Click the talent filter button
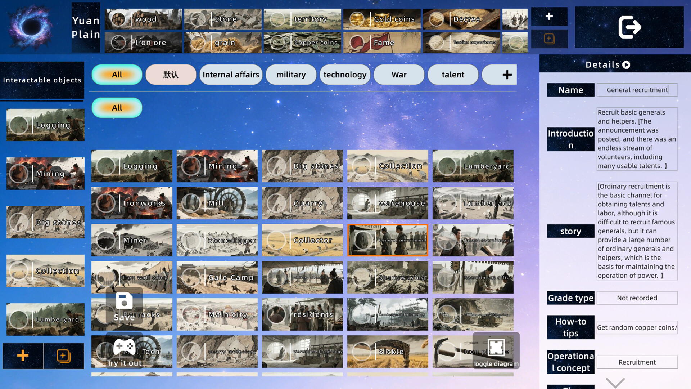 coord(453,75)
